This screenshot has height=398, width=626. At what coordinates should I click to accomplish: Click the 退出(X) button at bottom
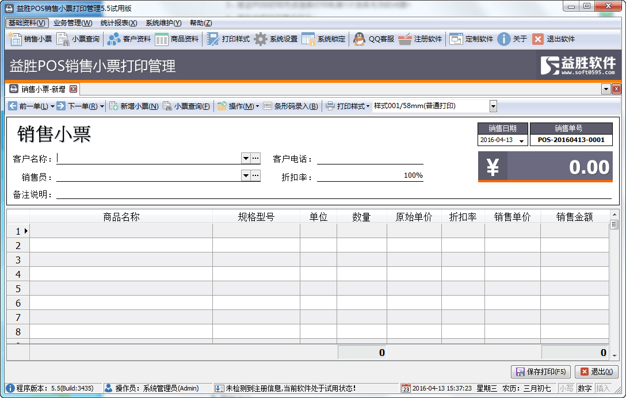click(x=597, y=372)
